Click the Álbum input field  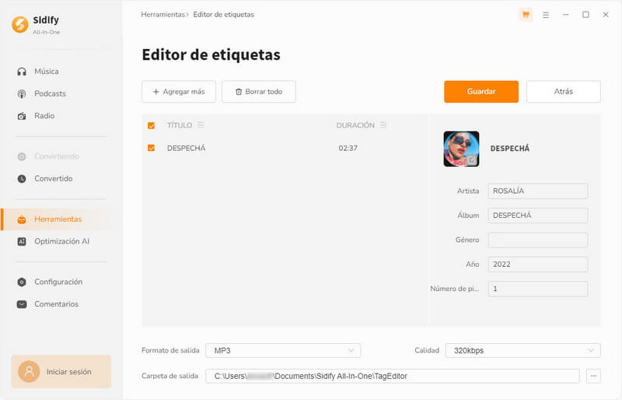pos(537,216)
